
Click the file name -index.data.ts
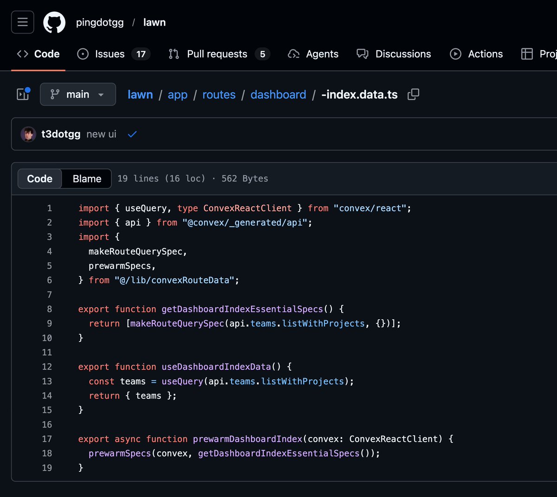pyautogui.click(x=360, y=95)
